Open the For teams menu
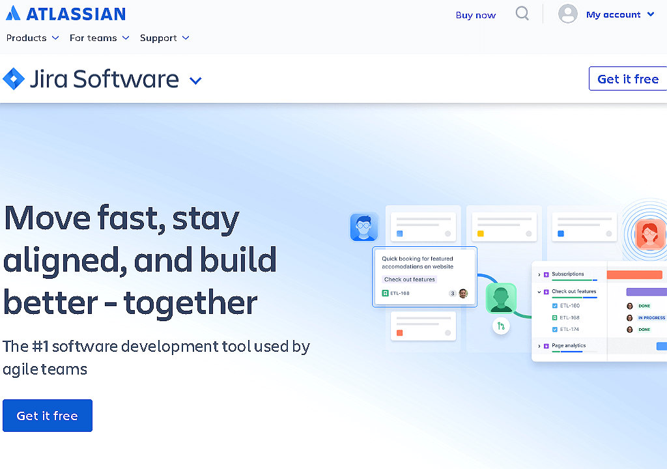Image resolution: width=667 pixels, height=469 pixels. (x=99, y=38)
